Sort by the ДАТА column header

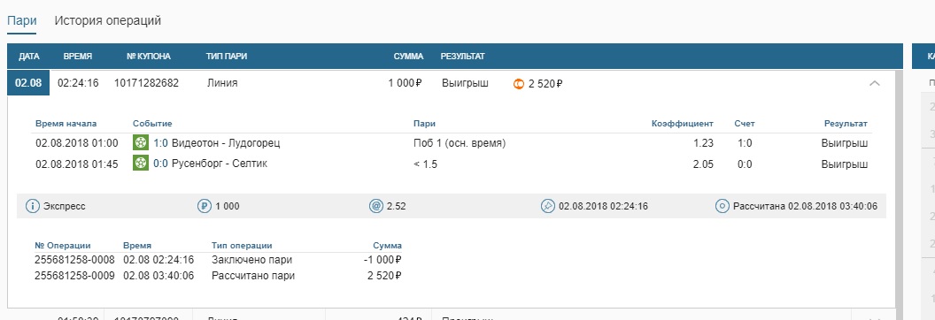click(29, 57)
